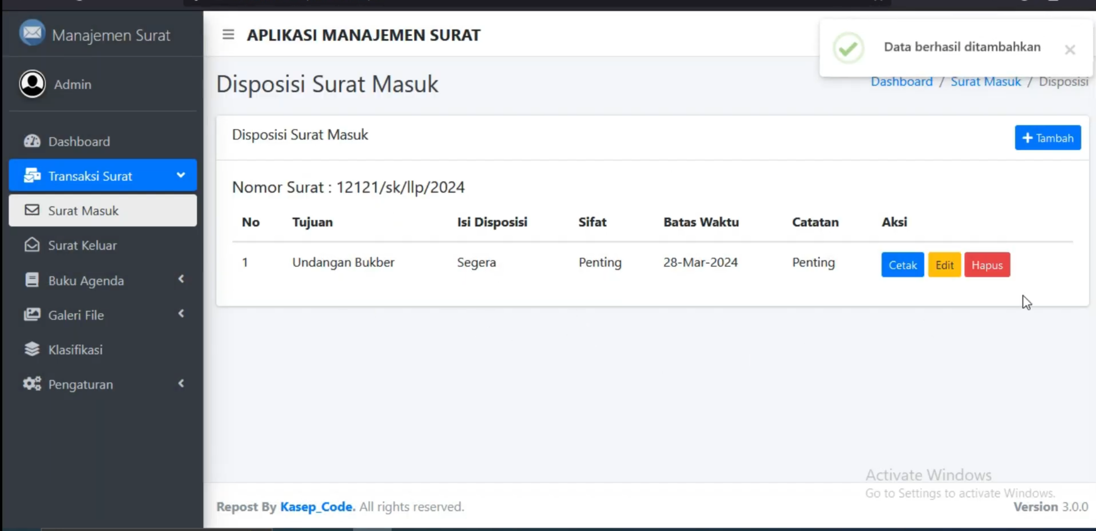Click the 'Undangan Bukber' tujuan cell
This screenshot has height=531, width=1096.
click(343, 262)
